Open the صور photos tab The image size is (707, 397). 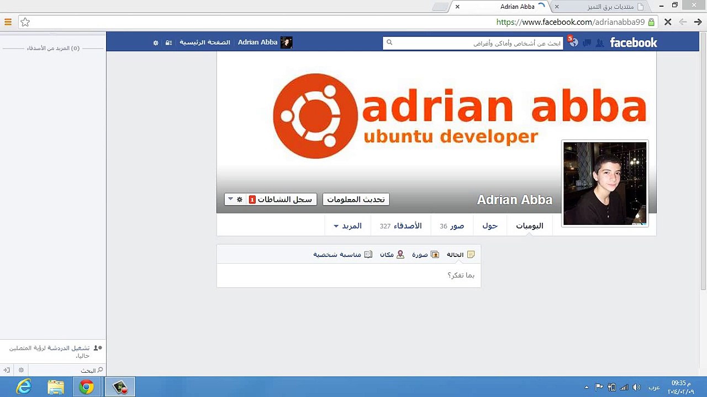tap(452, 226)
